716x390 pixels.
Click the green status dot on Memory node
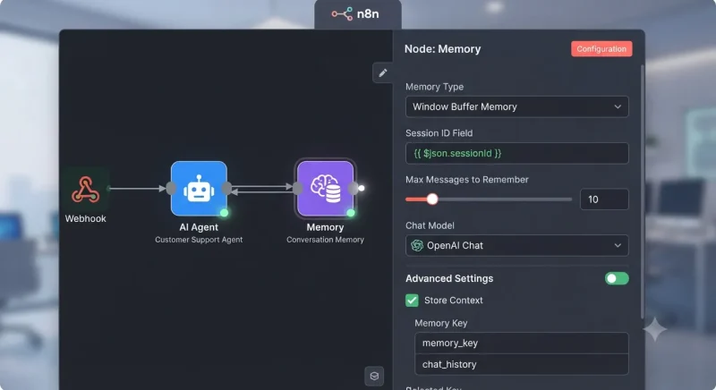click(350, 213)
